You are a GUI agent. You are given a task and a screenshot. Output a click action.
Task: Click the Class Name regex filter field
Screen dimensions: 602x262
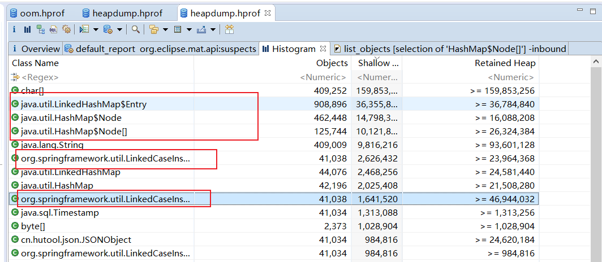102,77
